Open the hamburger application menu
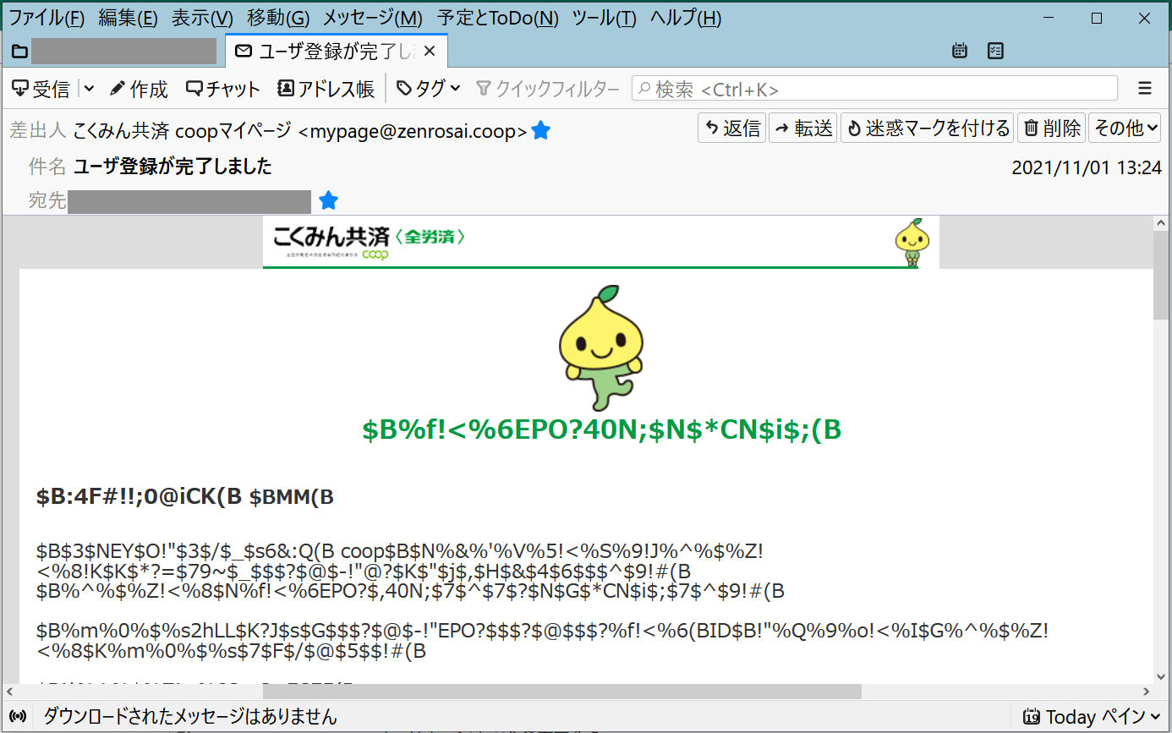The image size is (1172, 733). pyautogui.click(x=1145, y=89)
